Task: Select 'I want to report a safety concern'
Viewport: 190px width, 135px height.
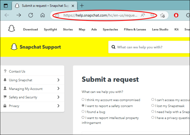Action: click(83, 106)
